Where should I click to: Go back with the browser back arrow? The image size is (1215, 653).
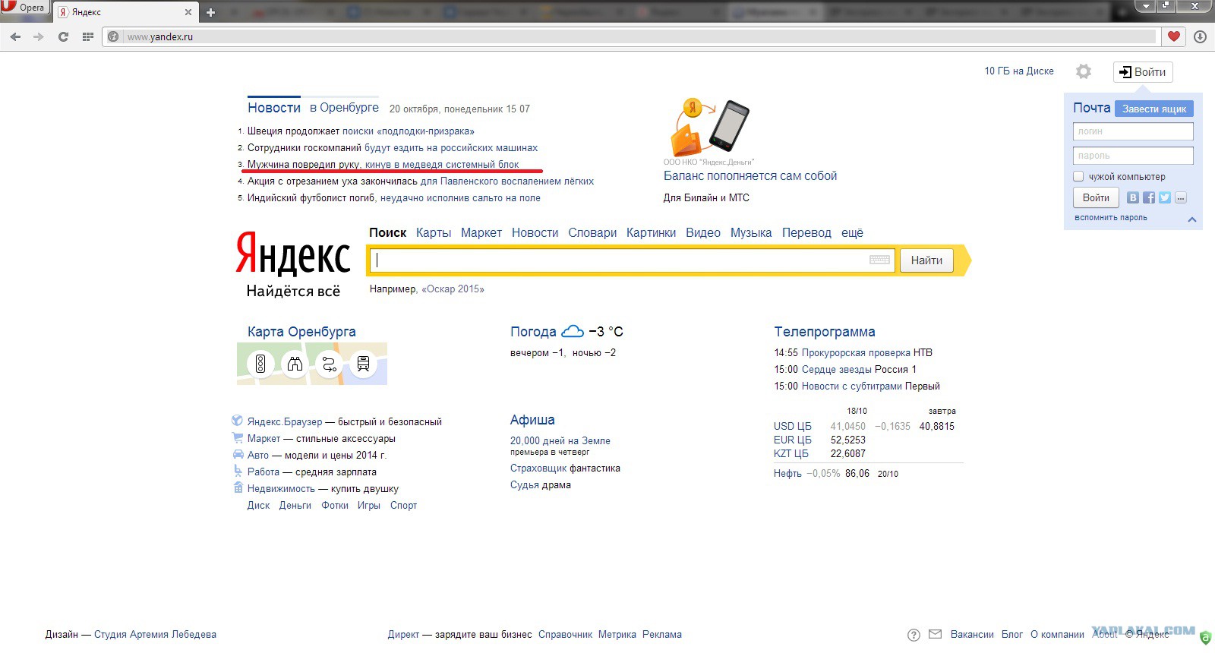[x=15, y=36]
